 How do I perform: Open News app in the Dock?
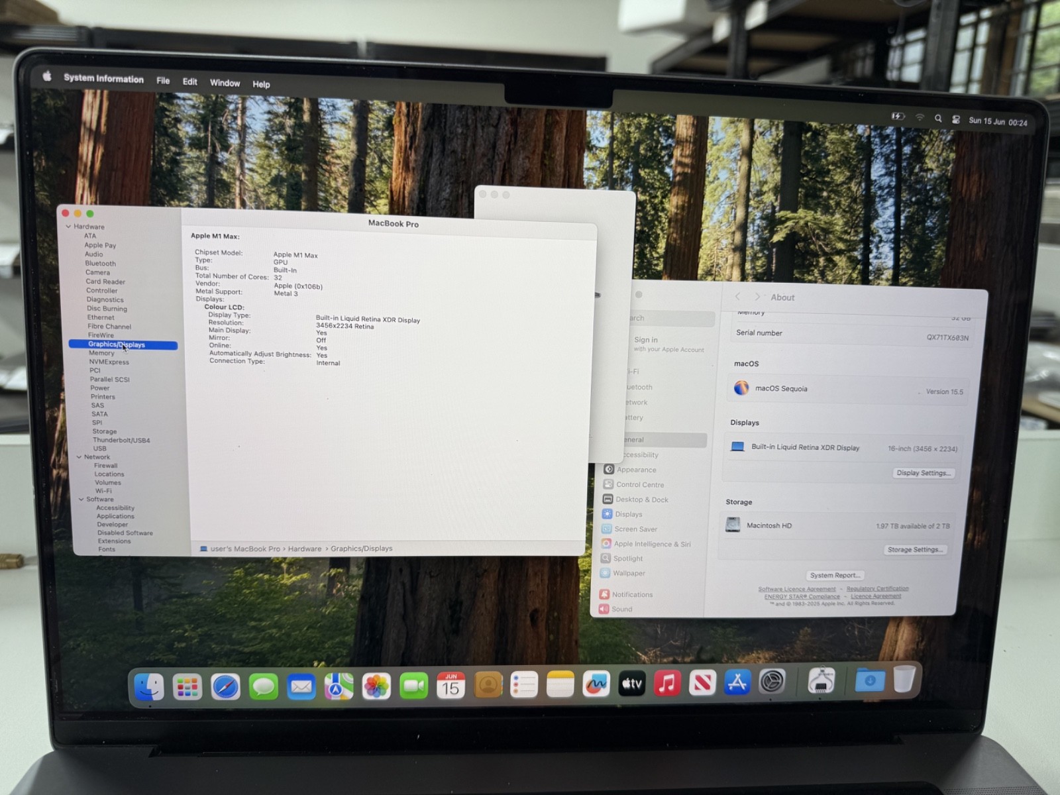702,682
